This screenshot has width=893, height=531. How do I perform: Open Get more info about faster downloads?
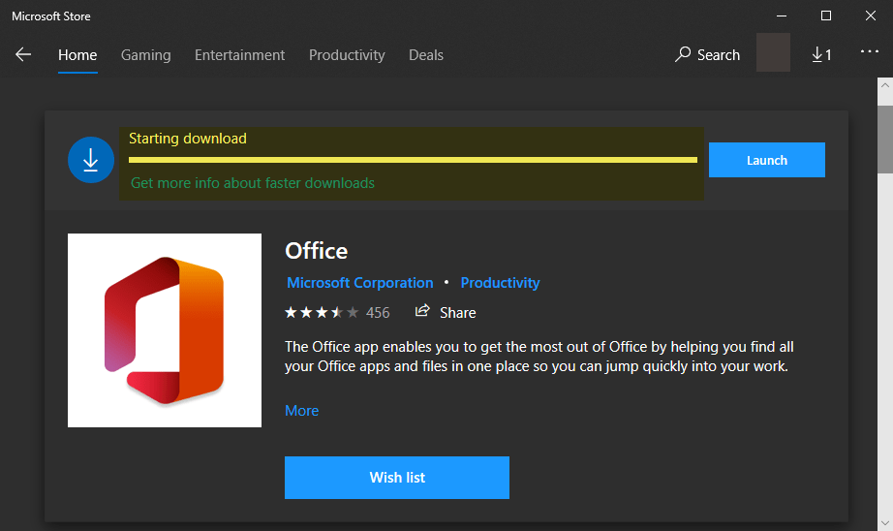pyautogui.click(x=253, y=183)
